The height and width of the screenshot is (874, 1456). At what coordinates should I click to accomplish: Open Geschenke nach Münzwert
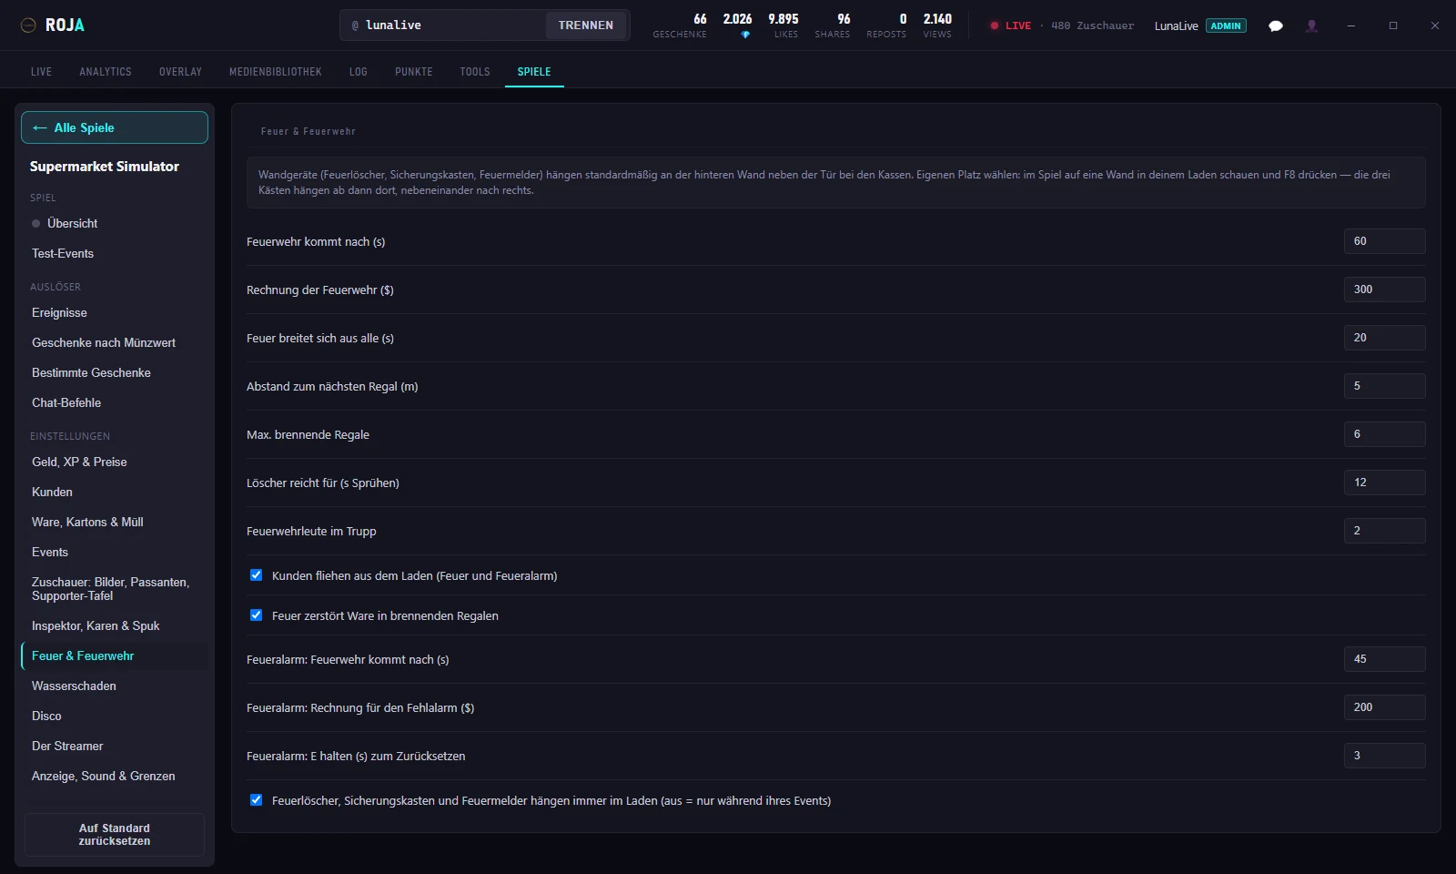115,342
